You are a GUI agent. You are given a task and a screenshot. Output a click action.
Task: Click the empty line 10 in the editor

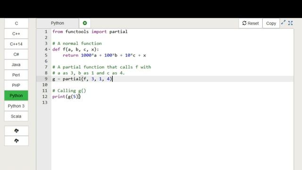click(x=172, y=85)
